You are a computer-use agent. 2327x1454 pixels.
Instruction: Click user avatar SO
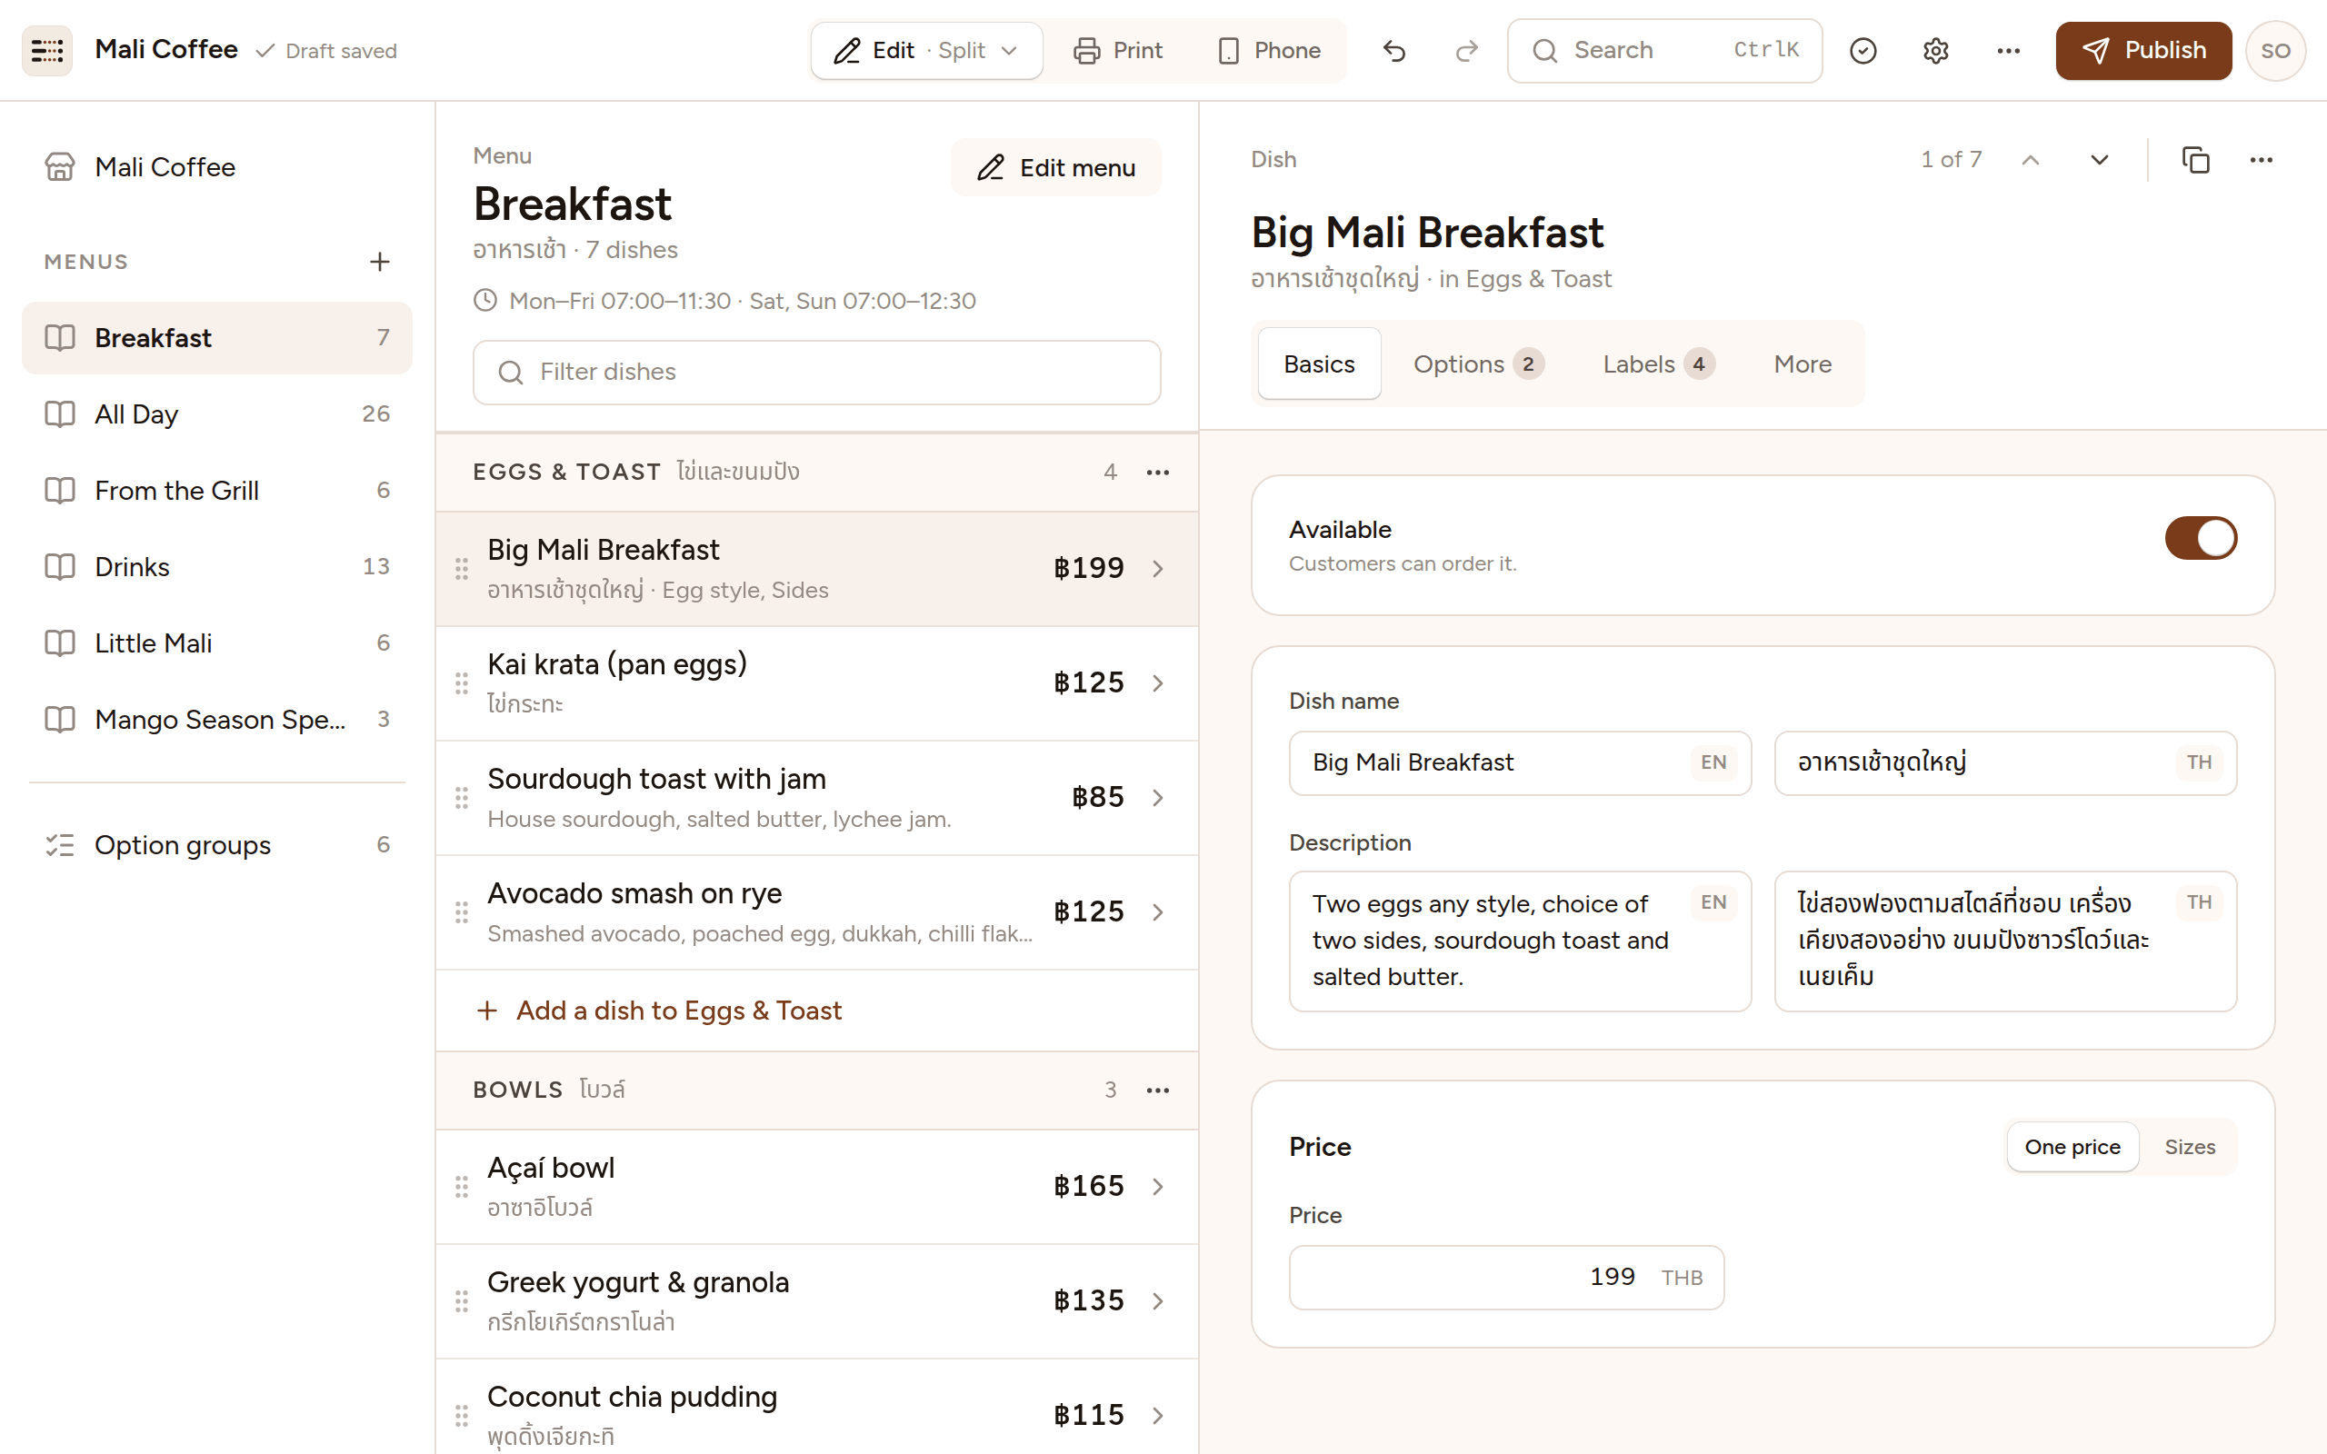2274,50
